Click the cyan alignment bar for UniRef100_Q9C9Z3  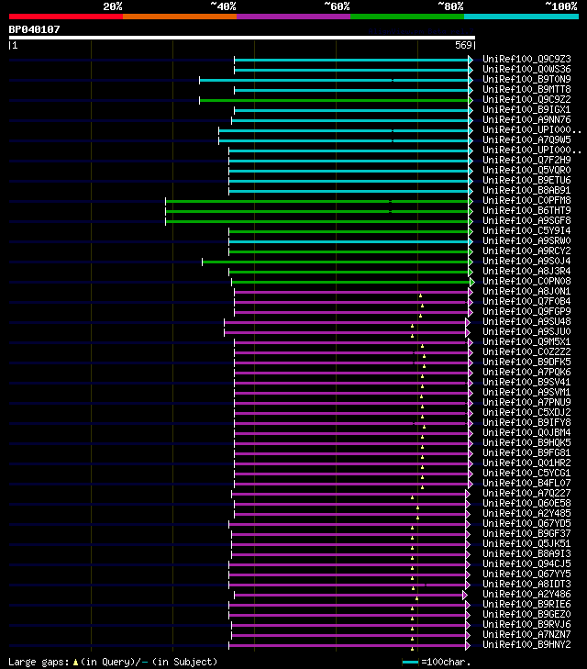point(351,61)
